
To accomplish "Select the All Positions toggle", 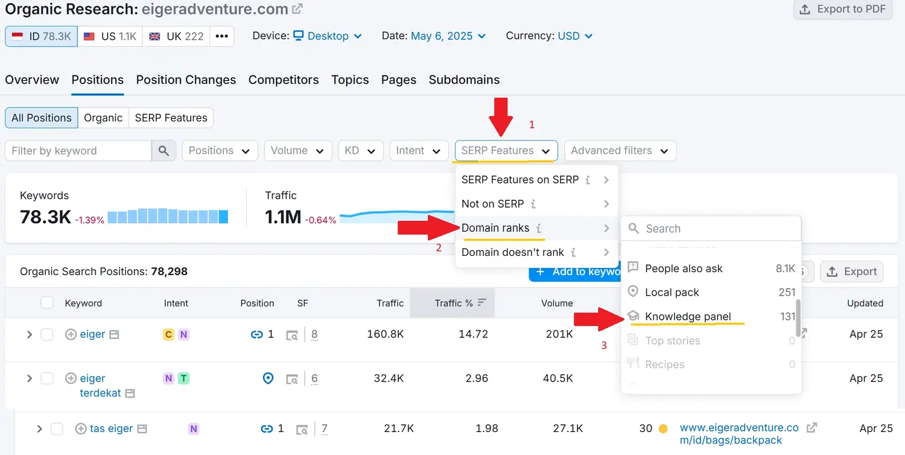I will (x=42, y=118).
